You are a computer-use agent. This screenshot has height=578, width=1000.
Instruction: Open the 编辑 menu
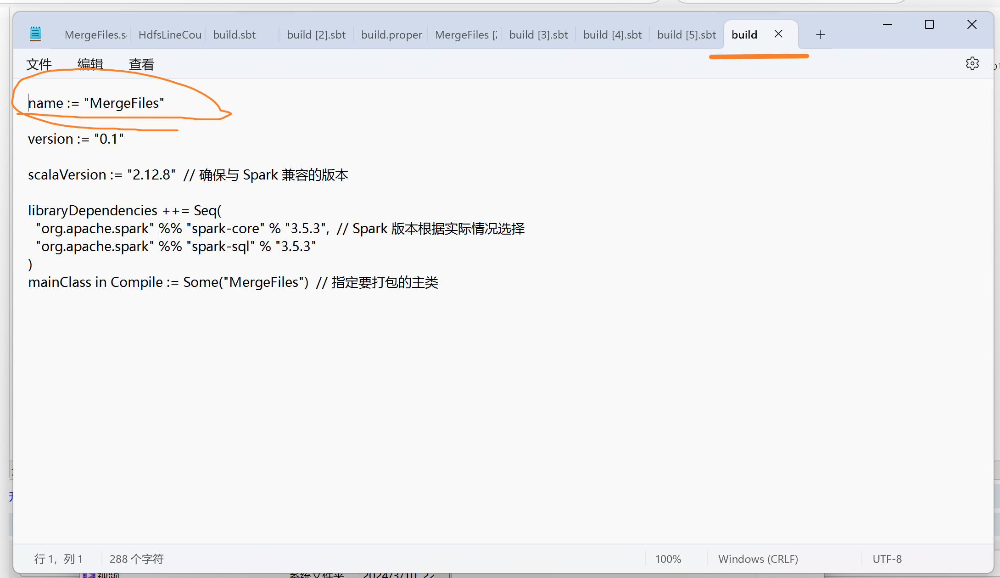[x=90, y=64]
